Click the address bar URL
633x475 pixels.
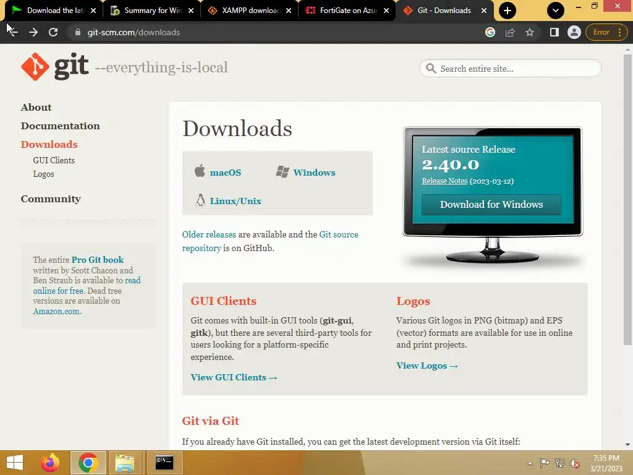coord(134,32)
